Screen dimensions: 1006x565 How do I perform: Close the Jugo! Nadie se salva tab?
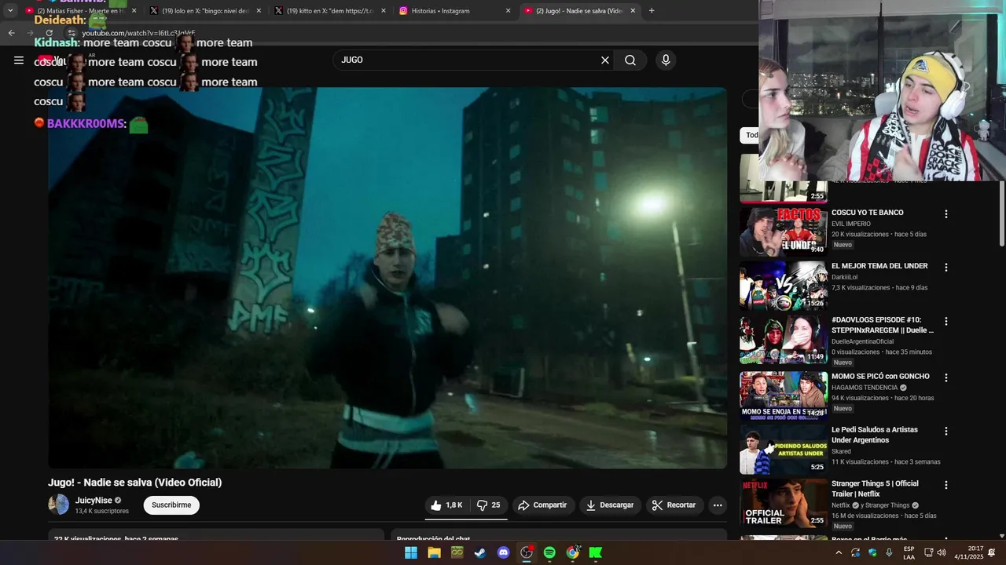[633, 11]
